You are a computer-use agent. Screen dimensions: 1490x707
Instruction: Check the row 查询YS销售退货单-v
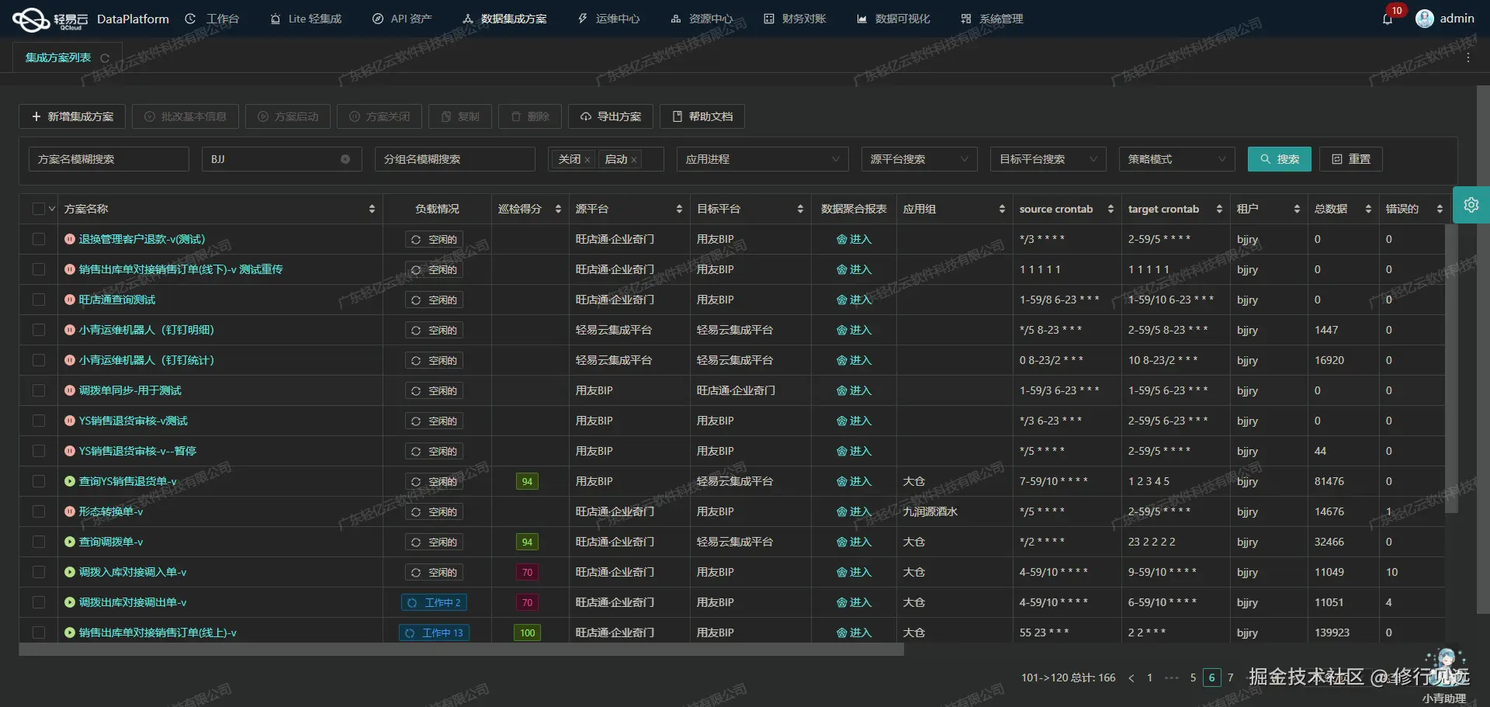pos(39,481)
